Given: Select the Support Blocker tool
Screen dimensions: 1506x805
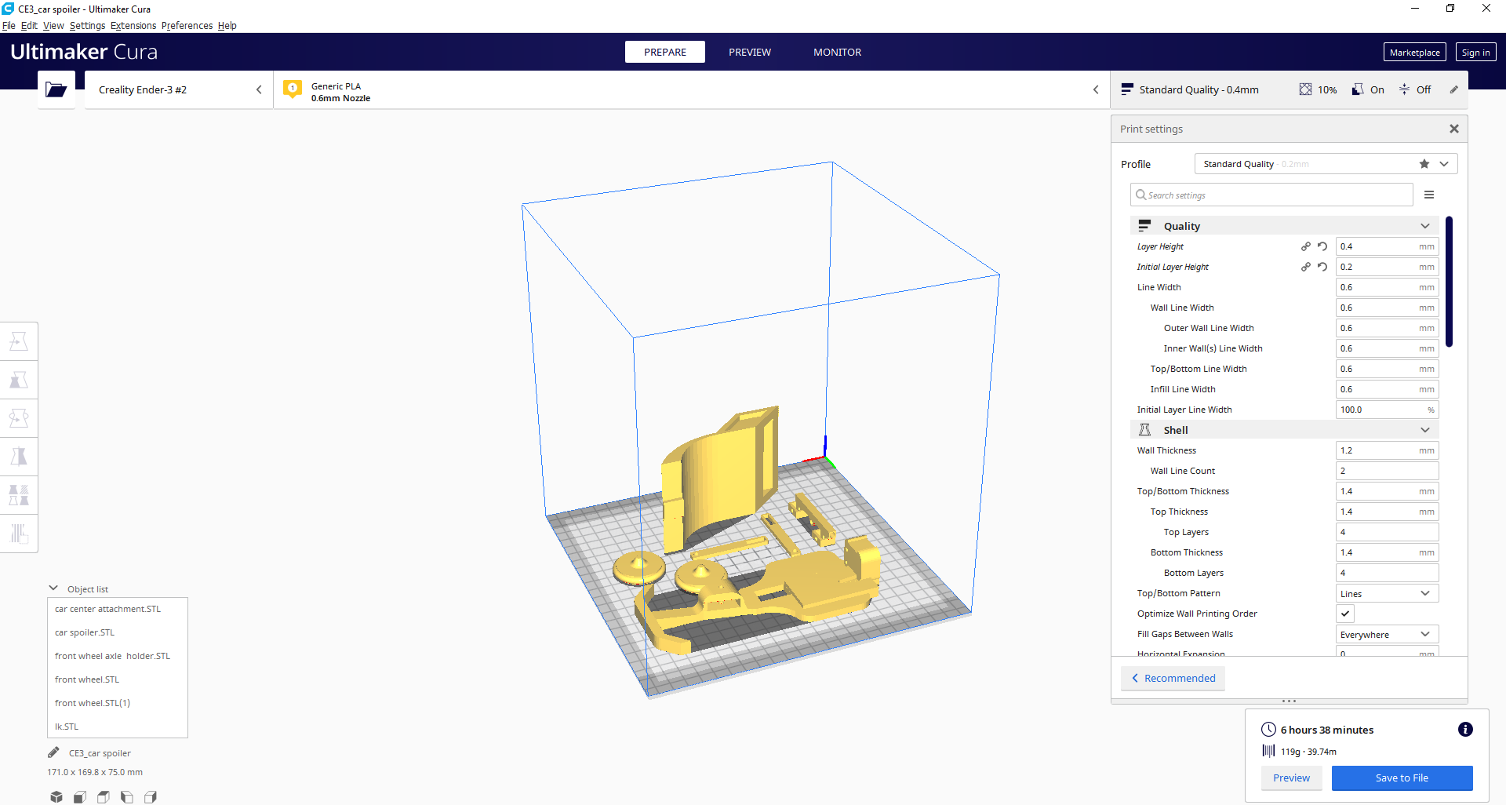Looking at the screenshot, I should pyautogui.click(x=19, y=534).
